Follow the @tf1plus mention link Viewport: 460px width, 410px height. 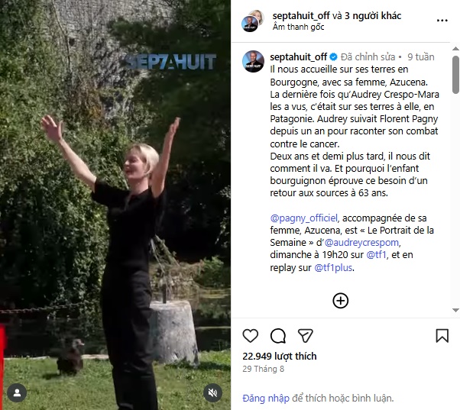pos(333,267)
